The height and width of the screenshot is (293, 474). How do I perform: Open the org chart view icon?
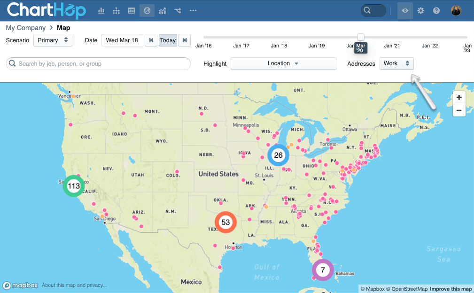tap(116, 10)
